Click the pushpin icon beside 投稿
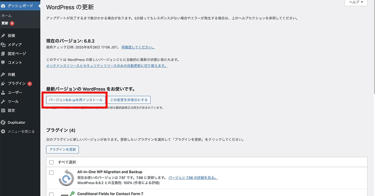 (3, 36)
